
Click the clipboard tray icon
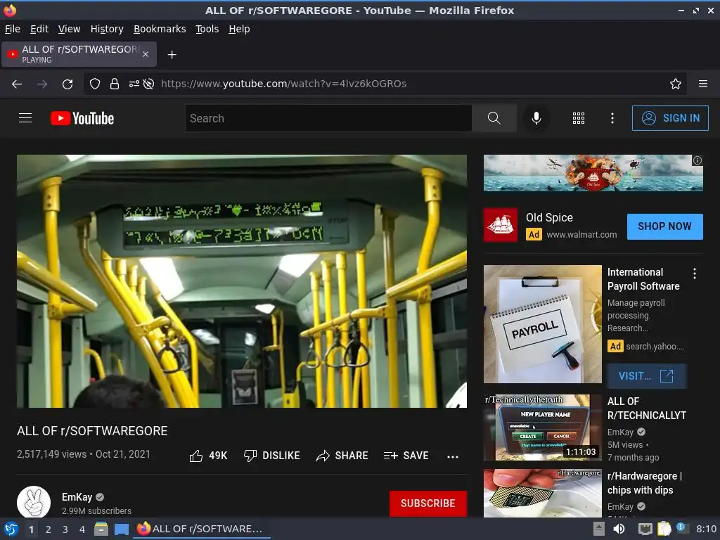click(x=664, y=529)
